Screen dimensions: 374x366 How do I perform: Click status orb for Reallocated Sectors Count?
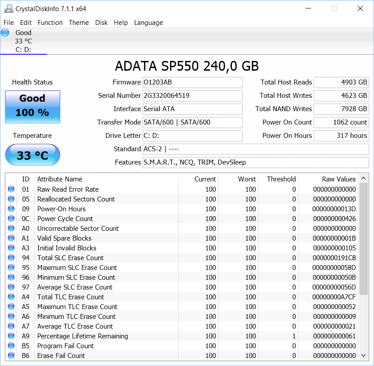(11, 199)
